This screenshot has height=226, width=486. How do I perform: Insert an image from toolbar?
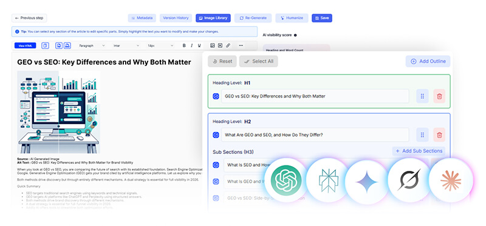(212, 45)
